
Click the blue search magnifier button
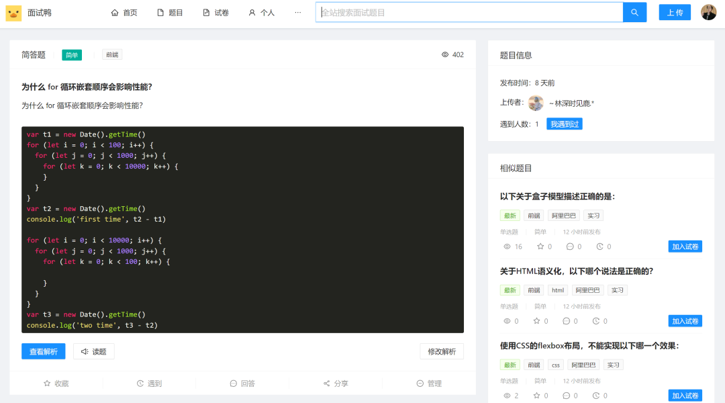tap(634, 13)
